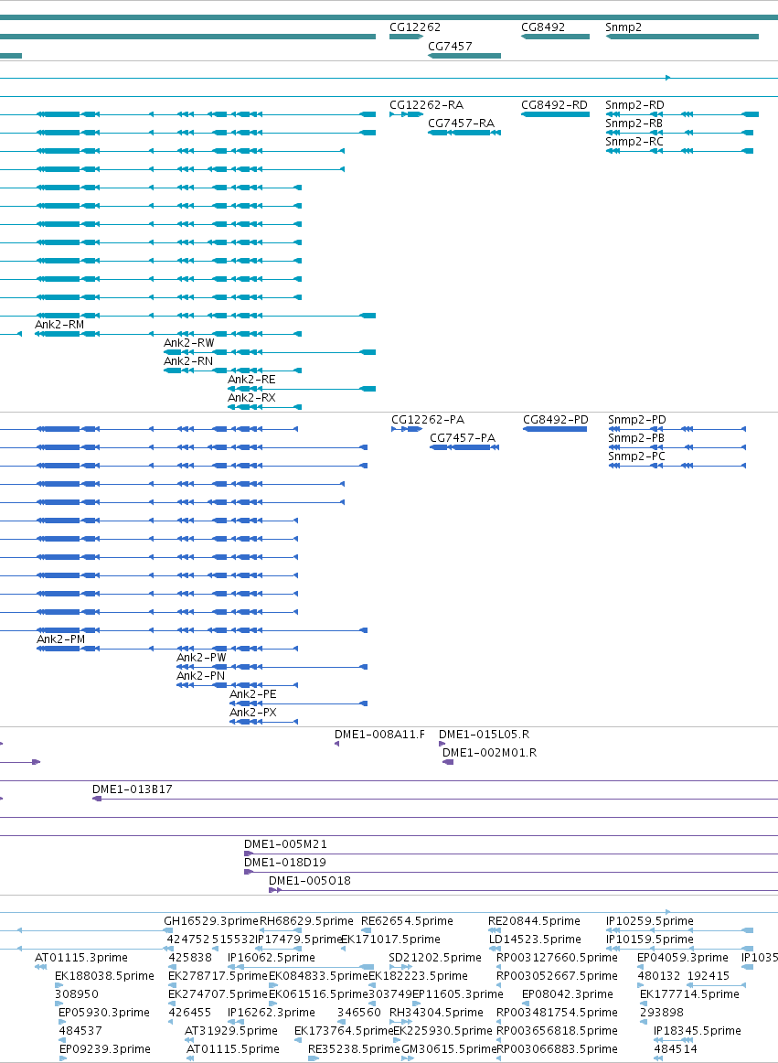Click transcript Ank2-RW

(x=189, y=343)
